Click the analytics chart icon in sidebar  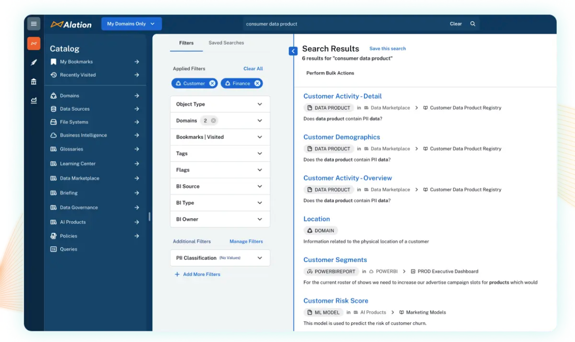[x=34, y=100]
